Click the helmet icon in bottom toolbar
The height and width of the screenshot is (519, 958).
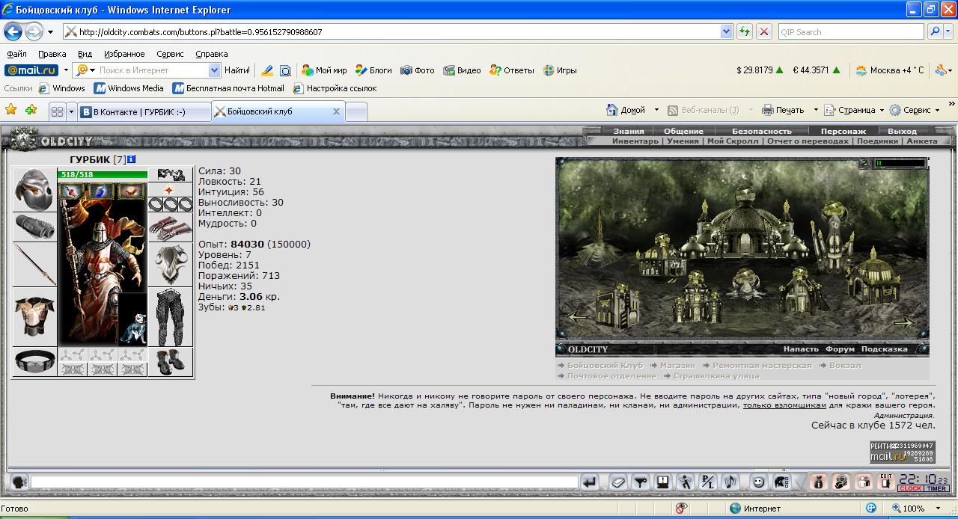coord(781,482)
